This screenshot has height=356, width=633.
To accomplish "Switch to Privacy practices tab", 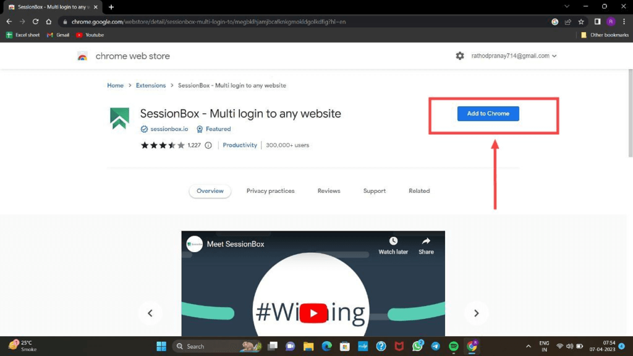I will pyautogui.click(x=271, y=191).
